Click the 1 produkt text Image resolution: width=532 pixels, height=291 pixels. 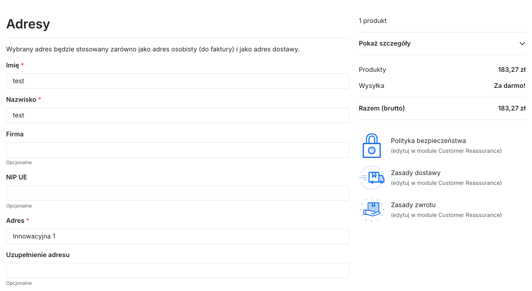click(x=373, y=21)
